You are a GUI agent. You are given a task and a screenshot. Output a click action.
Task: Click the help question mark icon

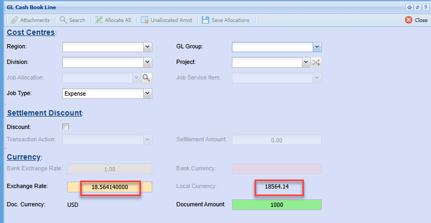pyautogui.click(x=425, y=8)
